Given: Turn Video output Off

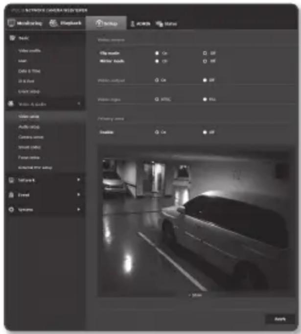Looking at the screenshot, I should click(205, 80).
